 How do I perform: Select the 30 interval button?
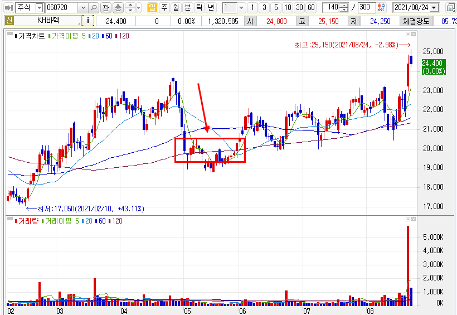point(299,8)
